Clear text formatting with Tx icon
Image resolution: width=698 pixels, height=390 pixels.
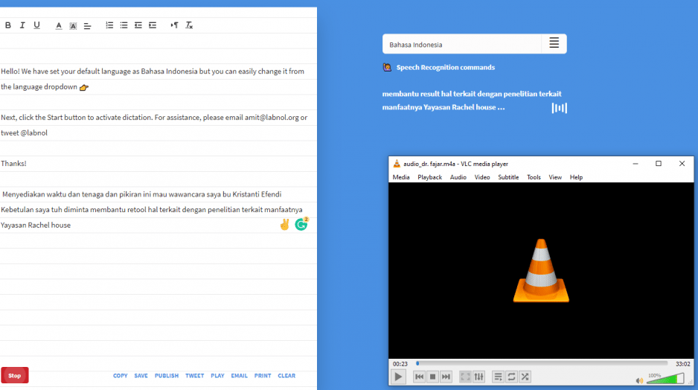pos(189,25)
